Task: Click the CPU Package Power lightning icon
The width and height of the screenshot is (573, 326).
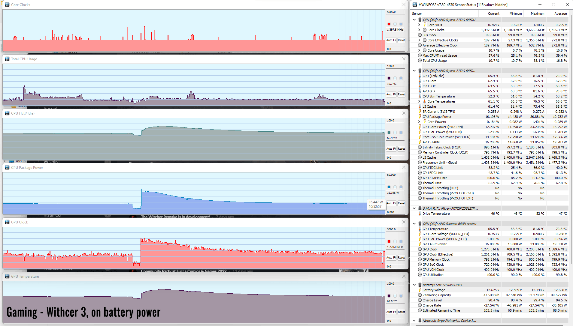Action: [420, 117]
